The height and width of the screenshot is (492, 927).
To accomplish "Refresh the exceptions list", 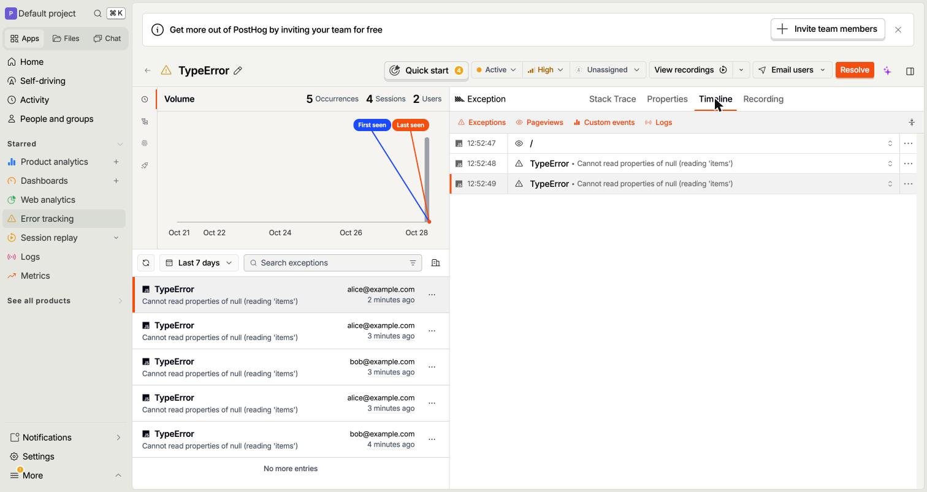I will click(146, 263).
